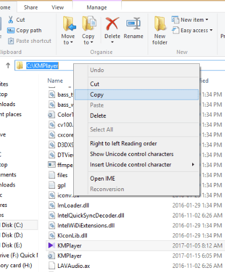
Task: Select the KMPlayer settings file icon
Action: (52, 256)
